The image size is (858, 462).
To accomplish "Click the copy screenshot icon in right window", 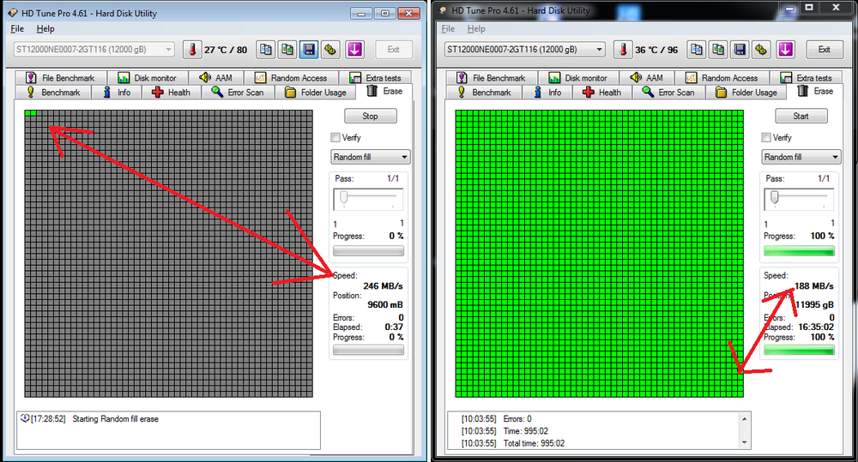I will pyautogui.click(x=718, y=49).
